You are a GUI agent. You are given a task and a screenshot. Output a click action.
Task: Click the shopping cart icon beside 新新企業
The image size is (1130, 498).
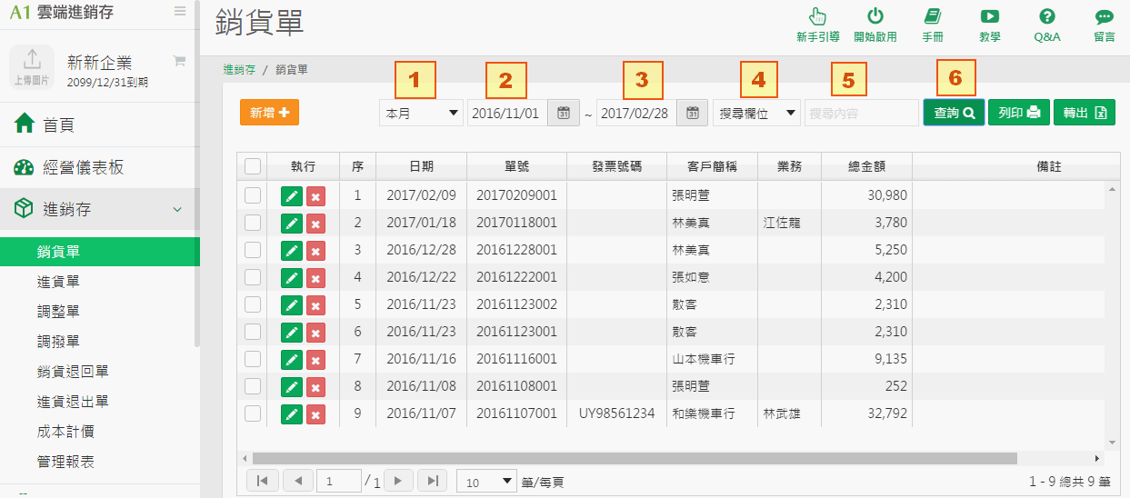coord(179,61)
